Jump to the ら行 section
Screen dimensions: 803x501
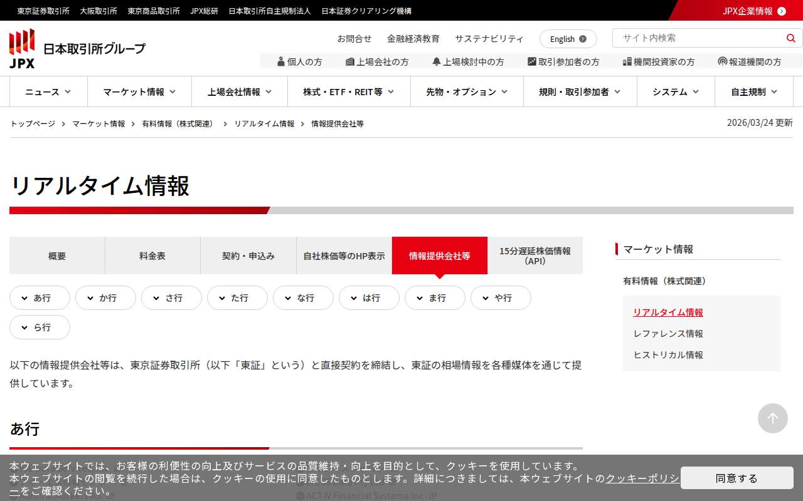pos(40,328)
